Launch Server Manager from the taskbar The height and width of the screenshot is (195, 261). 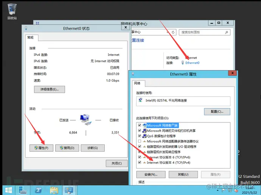(x=23, y=190)
